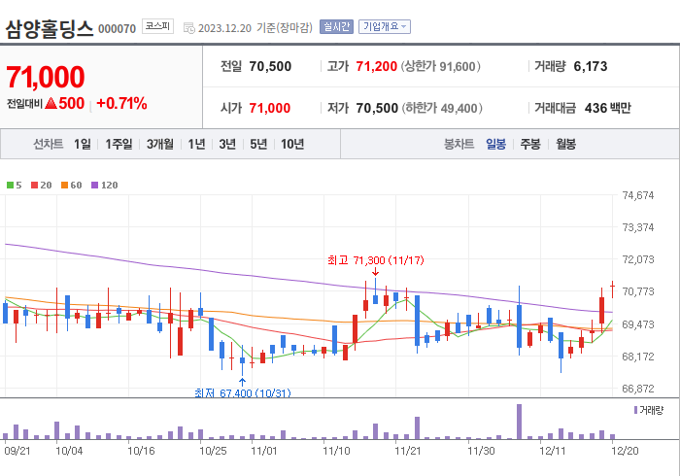Select the 5년 line chart tab
The image size is (680, 476).
pos(258,144)
